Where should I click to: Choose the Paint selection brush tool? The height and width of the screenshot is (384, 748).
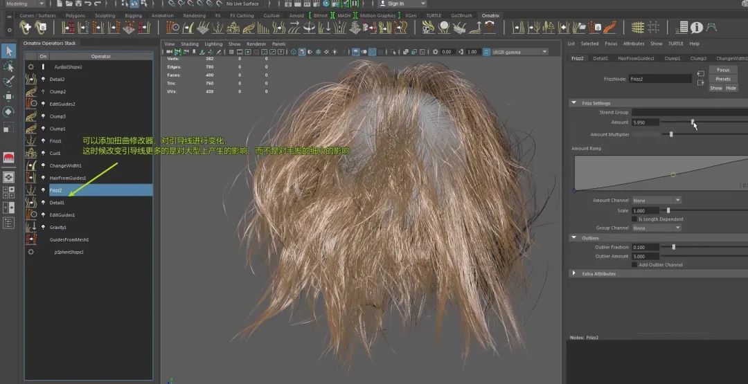[x=9, y=82]
